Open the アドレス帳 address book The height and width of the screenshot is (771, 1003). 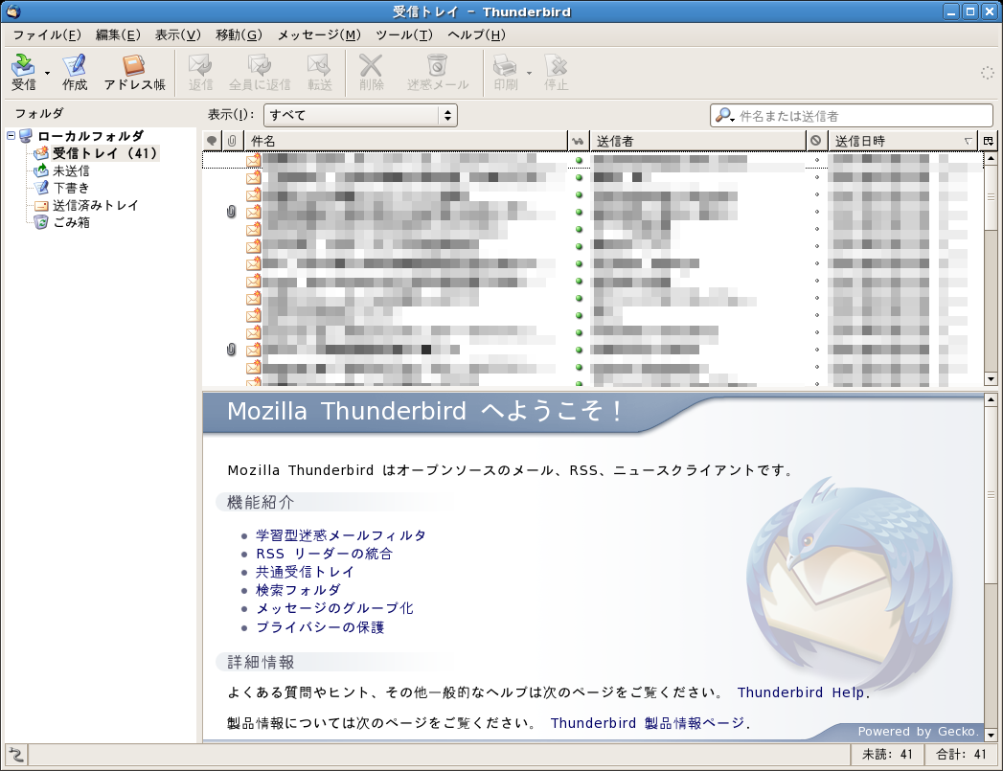pos(134,72)
